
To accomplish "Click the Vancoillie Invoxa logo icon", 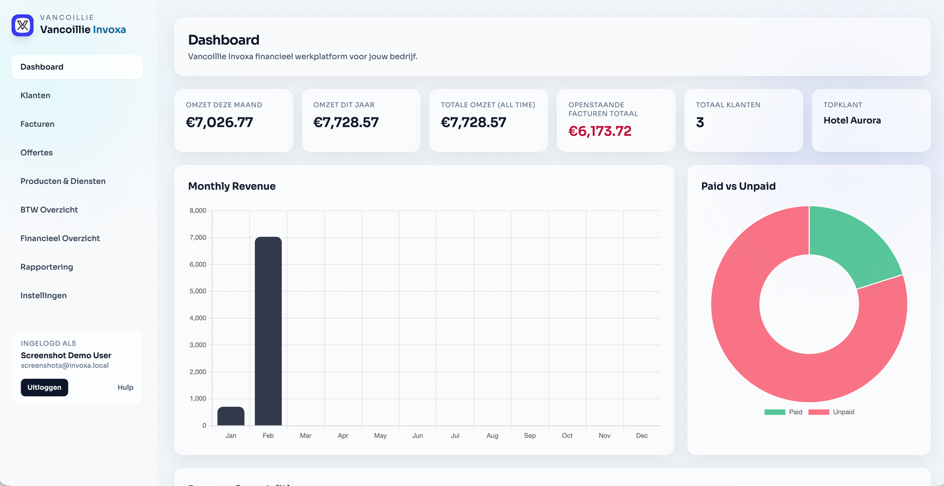I will [22, 25].
